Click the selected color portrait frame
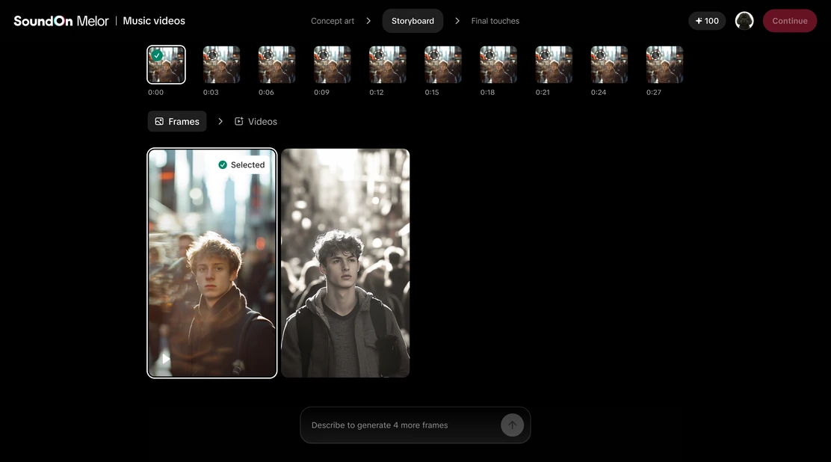 point(212,263)
